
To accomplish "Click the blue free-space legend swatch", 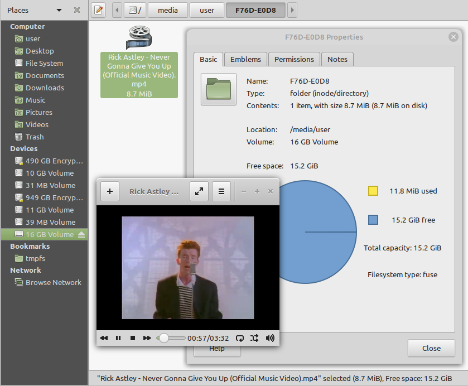I will 373,220.
